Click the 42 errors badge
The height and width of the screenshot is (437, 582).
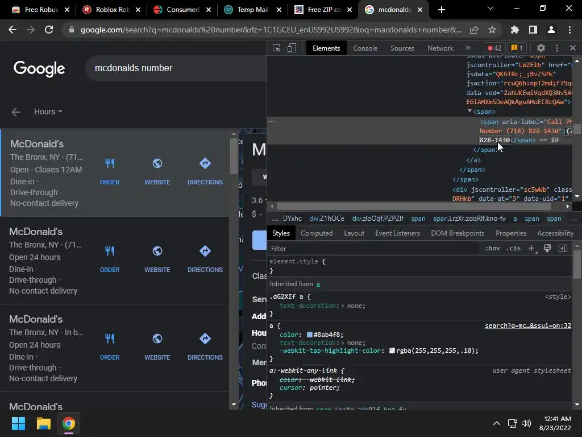[494, 48]
